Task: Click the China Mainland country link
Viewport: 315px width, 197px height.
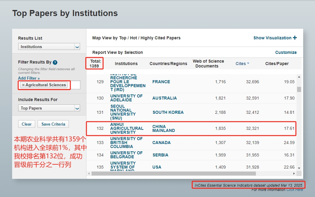Action: [x=163, y=128]
